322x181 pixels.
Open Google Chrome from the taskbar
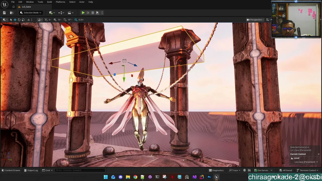point(135,177)
